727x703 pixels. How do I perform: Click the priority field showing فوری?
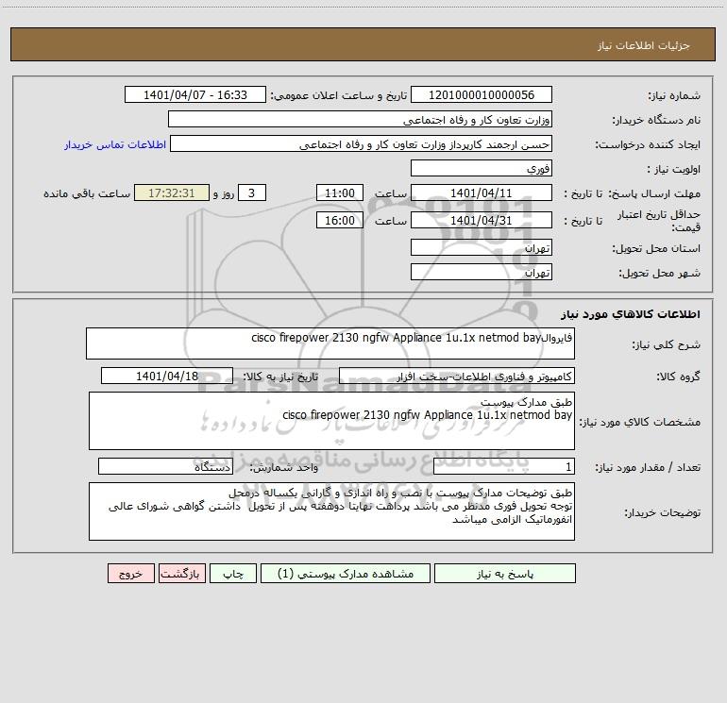(482, 168)
